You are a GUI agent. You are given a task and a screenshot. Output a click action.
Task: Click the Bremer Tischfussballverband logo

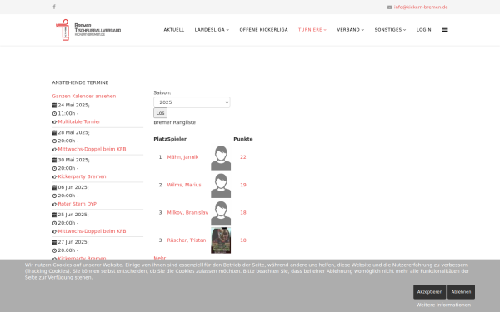click(x=88, y=30)
